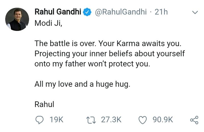Click the "All my love and a huge hug" line
This screenshot has width=204, height=132.
[x=82, y=84]
